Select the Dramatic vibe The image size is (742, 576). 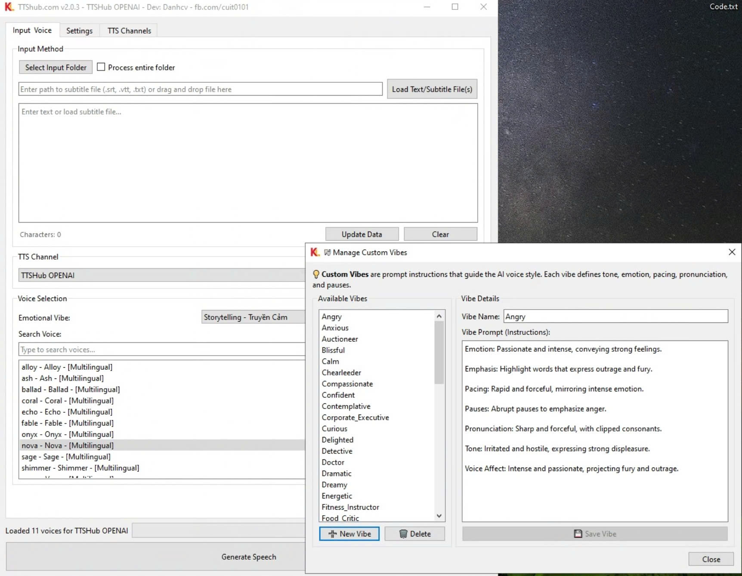[377, 473]
